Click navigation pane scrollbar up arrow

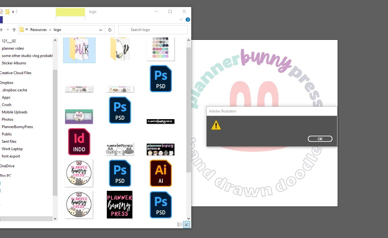click(x=55, y=40)
